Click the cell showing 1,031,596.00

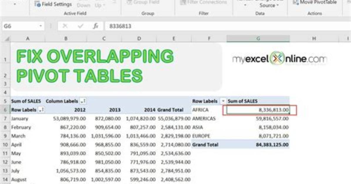(106, 136)
